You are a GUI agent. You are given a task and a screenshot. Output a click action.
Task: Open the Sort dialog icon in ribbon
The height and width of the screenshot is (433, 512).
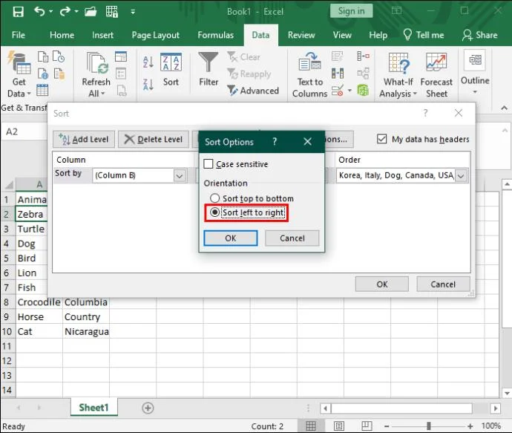[171, 73]
